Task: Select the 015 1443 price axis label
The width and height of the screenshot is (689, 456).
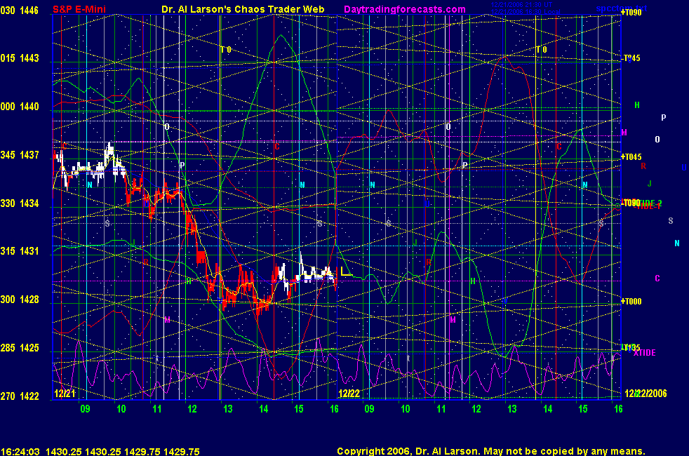Action: coord(20,58)
